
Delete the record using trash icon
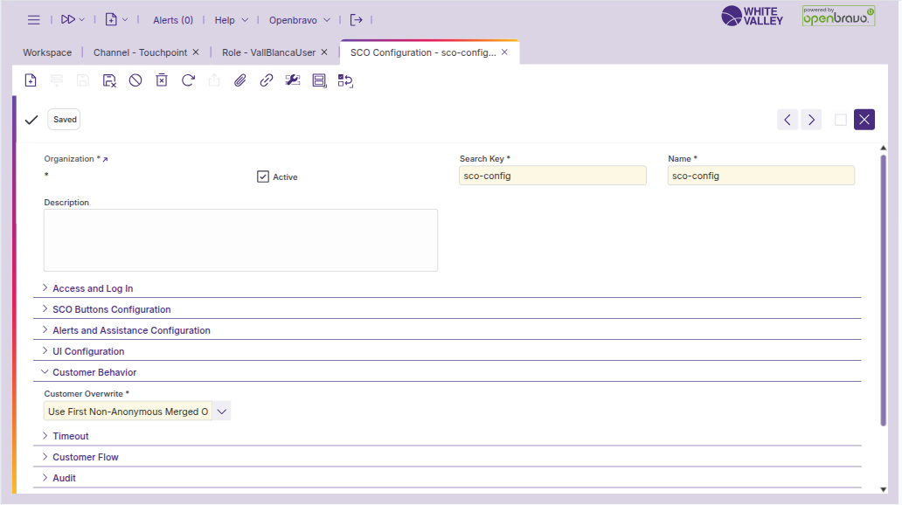[162, 80]
